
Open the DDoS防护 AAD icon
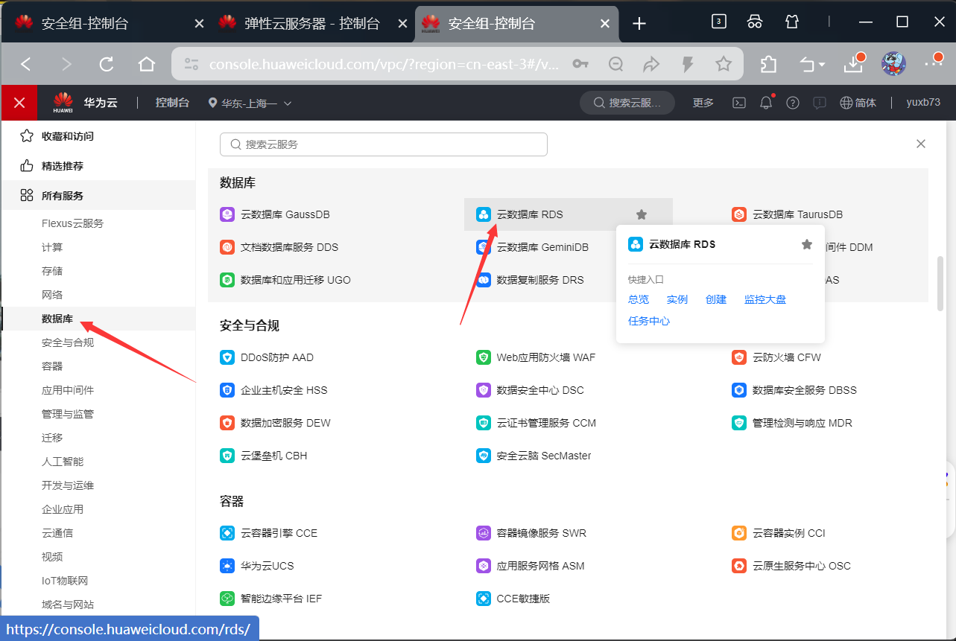227,357
